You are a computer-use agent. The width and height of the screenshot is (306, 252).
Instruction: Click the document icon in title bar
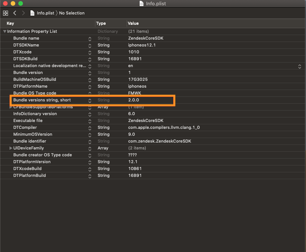click(x=142, y=3)
